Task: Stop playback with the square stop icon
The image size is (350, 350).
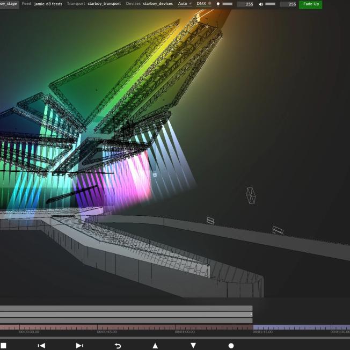Action: click(3, 346)
